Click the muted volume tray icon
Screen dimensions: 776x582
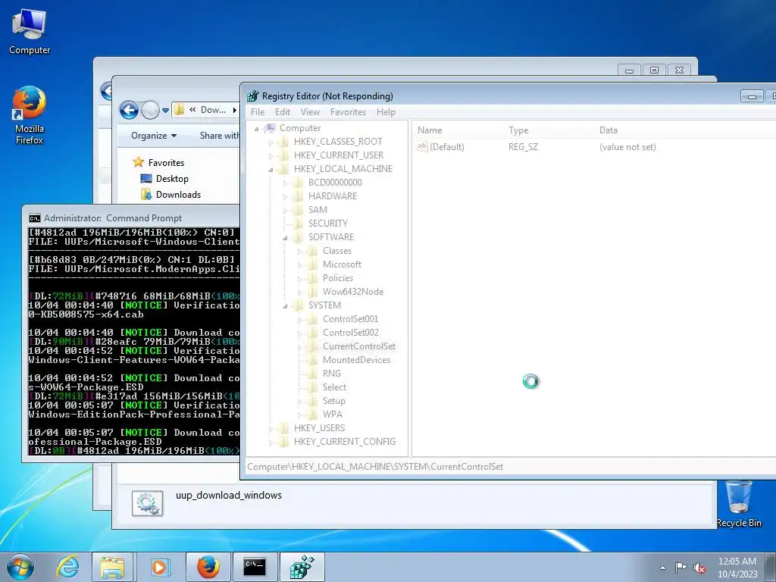tap(699, 568)
